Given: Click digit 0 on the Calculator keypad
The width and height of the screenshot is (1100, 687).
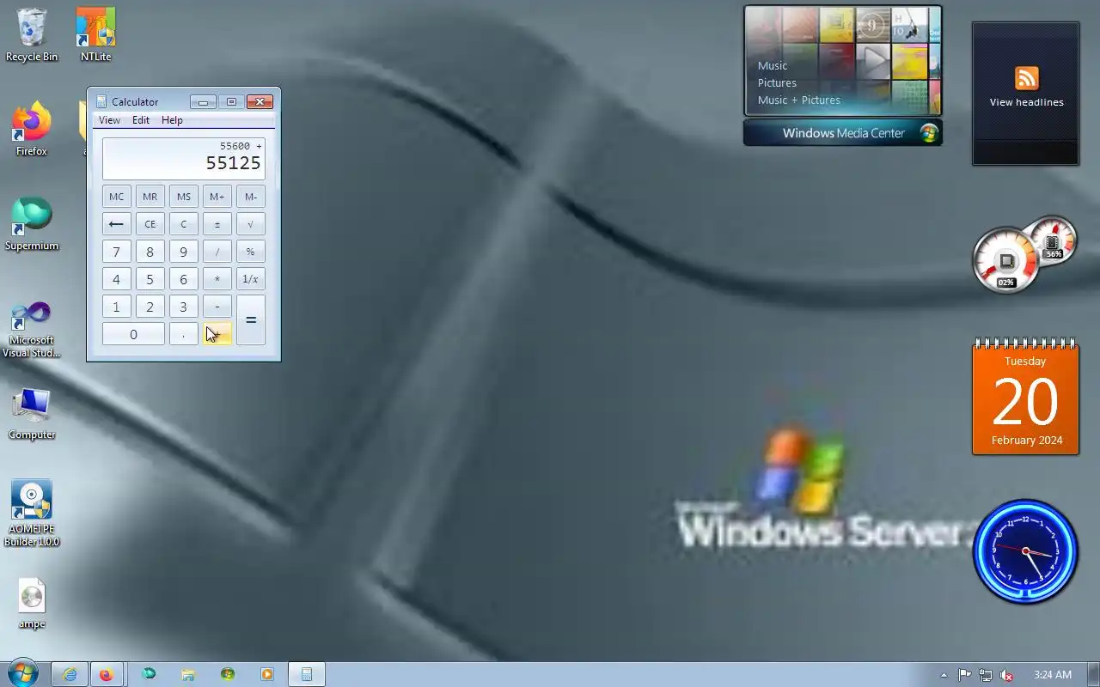Looking at the screenshot, I should tap(133, 334).
